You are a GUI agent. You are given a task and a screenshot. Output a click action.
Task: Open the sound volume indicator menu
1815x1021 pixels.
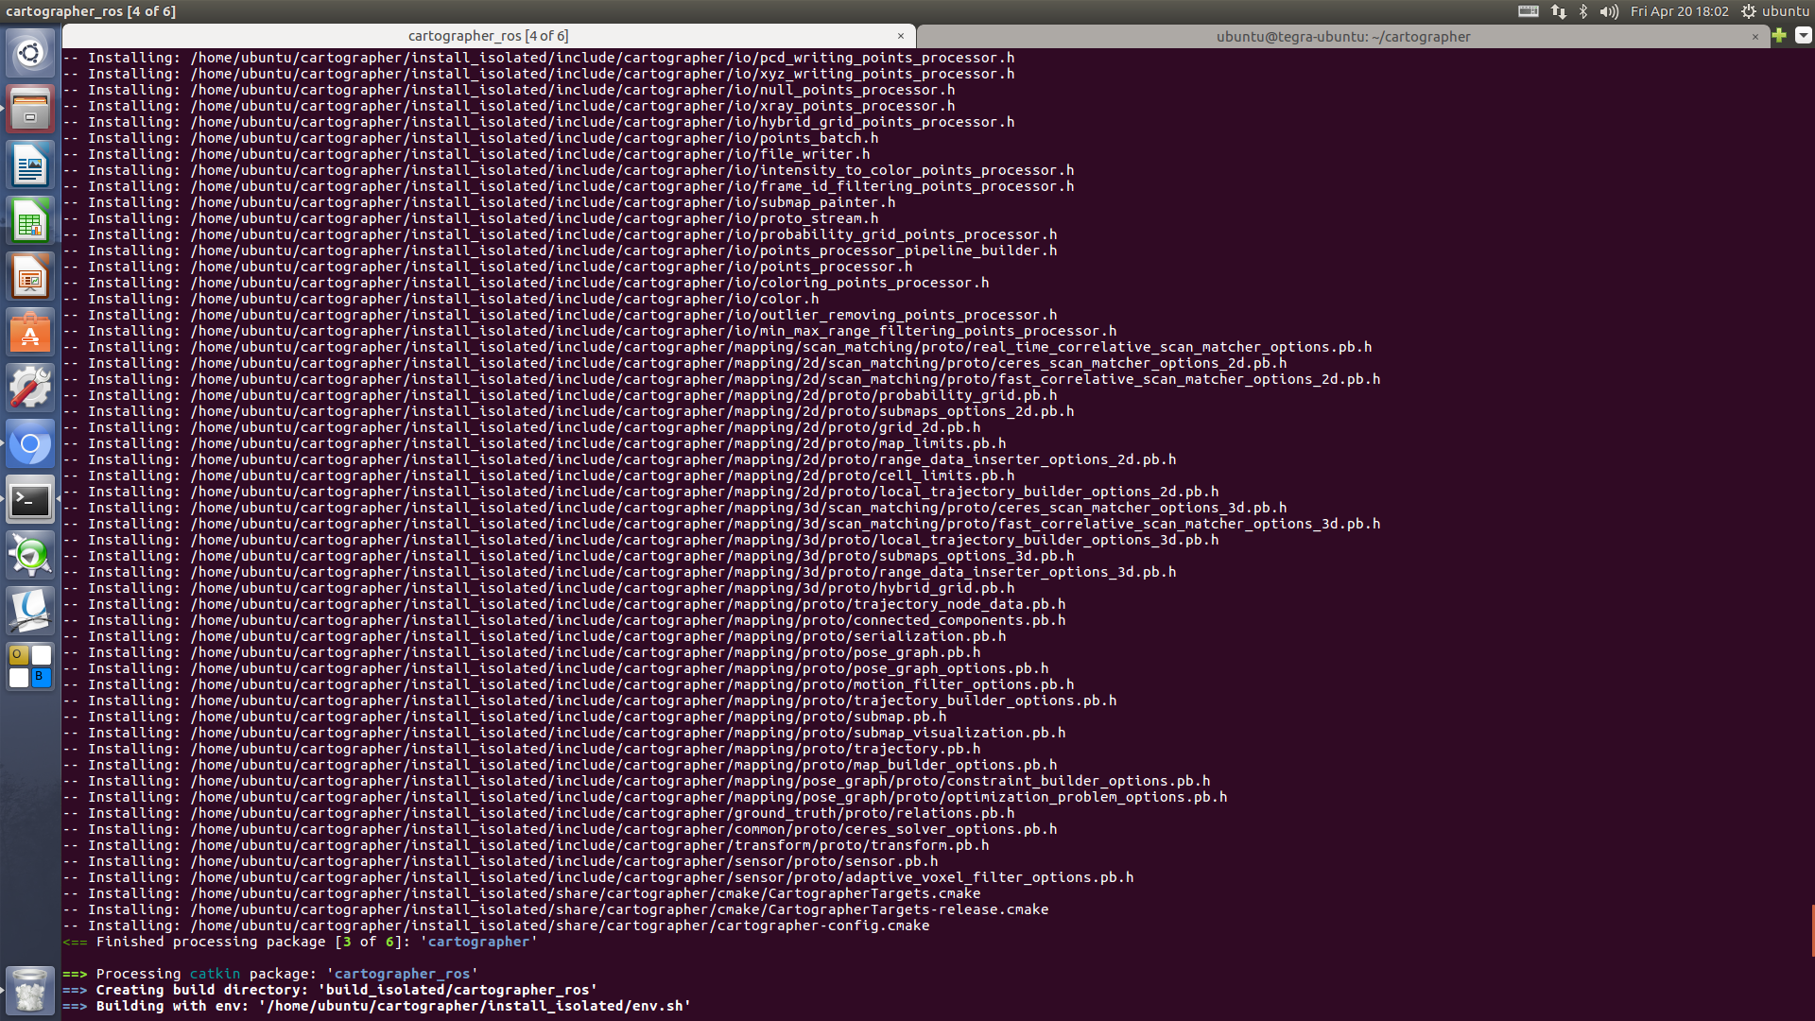(1609, 11)
